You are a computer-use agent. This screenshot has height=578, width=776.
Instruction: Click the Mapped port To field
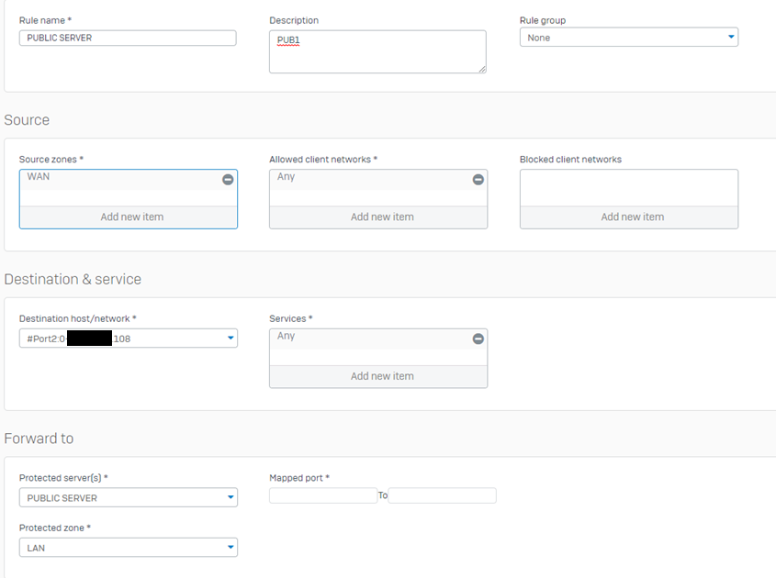pyautogui.click(x=442, y=495)
